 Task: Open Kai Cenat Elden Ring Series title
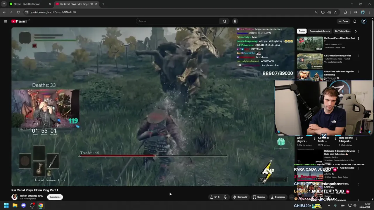pyautogui.click(x=338, y=56)
